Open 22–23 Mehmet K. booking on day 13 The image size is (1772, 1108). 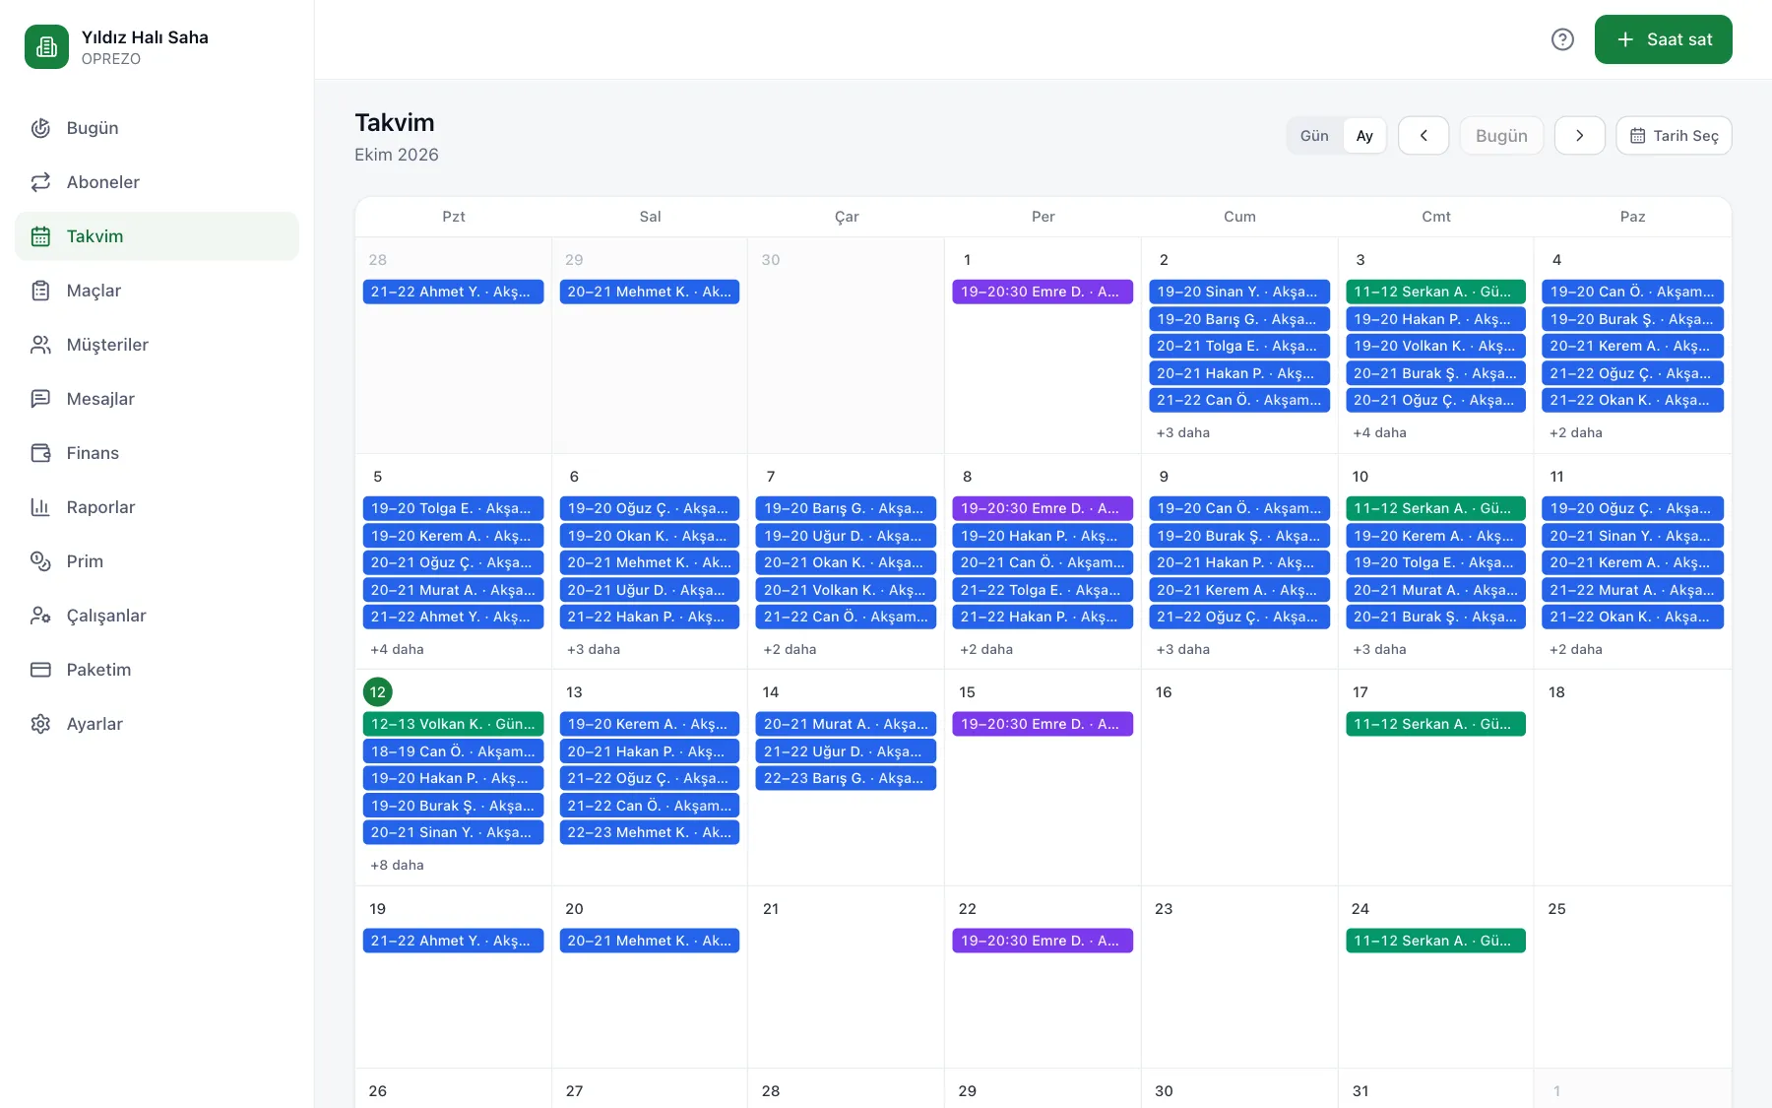tap(650, 832)
